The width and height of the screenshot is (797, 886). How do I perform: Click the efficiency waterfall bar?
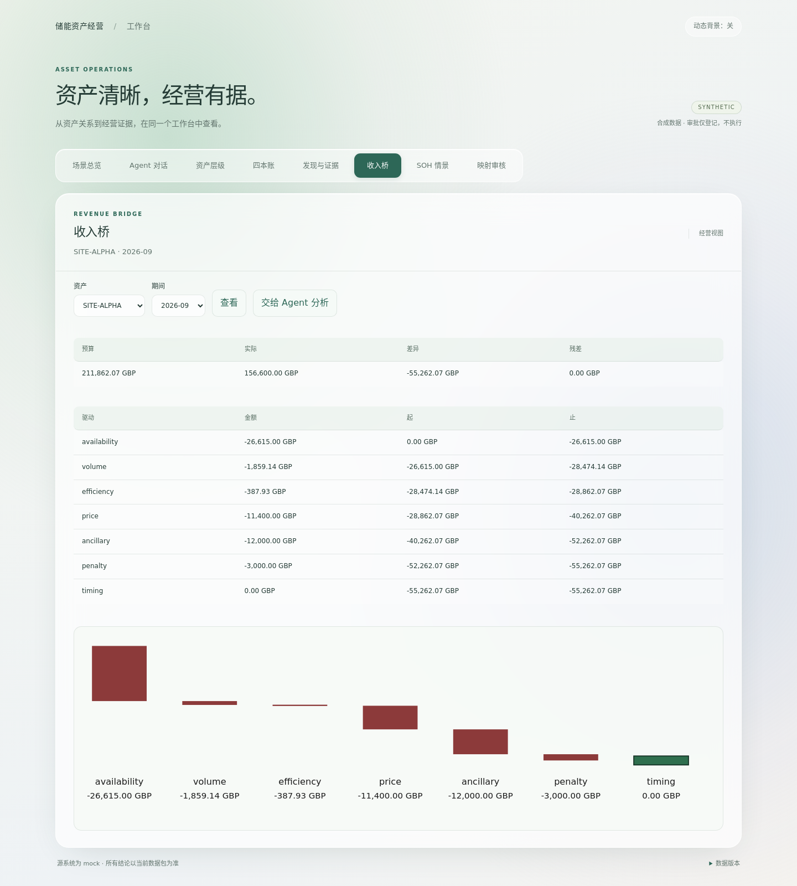click(x=300, y=705)
